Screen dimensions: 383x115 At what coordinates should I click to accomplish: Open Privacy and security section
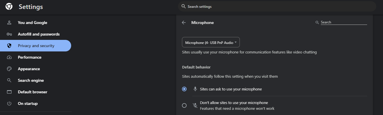pos(36,46)
